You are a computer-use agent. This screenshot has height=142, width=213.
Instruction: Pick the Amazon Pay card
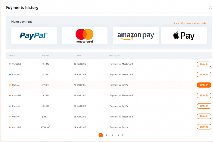coord(136,36)
